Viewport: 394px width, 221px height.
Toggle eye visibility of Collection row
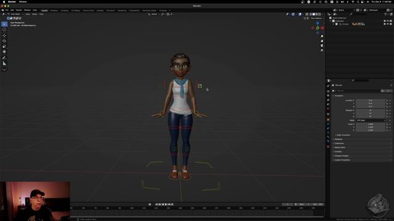388,21
